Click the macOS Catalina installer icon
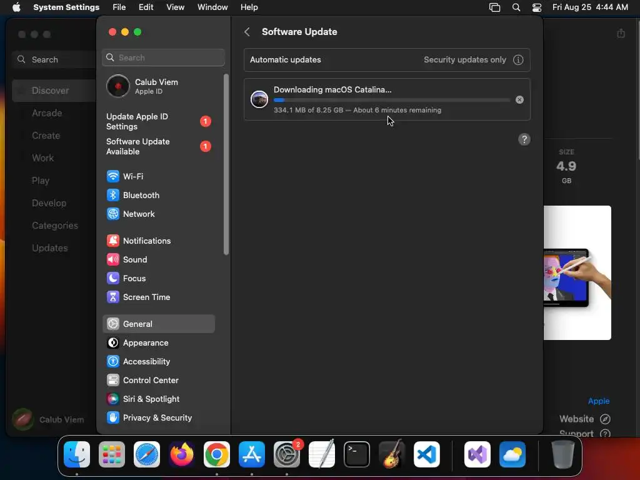The height and width of the screenshot is (480, 640). pyautogui.click(x=259, y=99)
